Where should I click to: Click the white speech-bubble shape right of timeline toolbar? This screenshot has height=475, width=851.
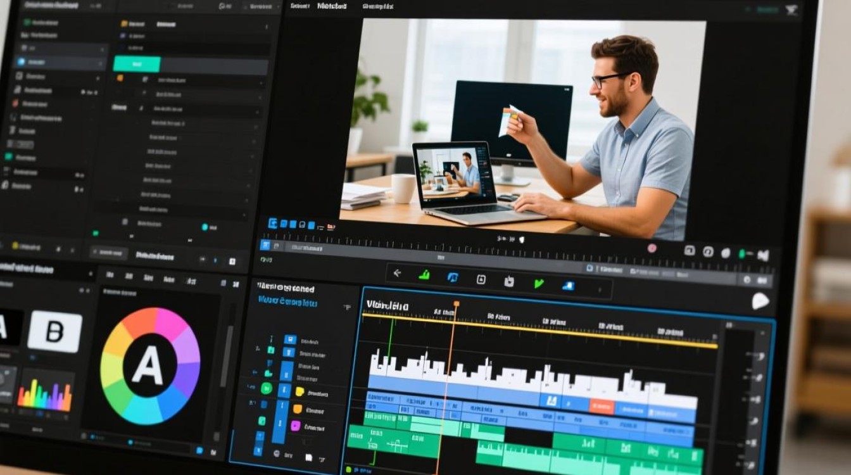pos(760,301)
